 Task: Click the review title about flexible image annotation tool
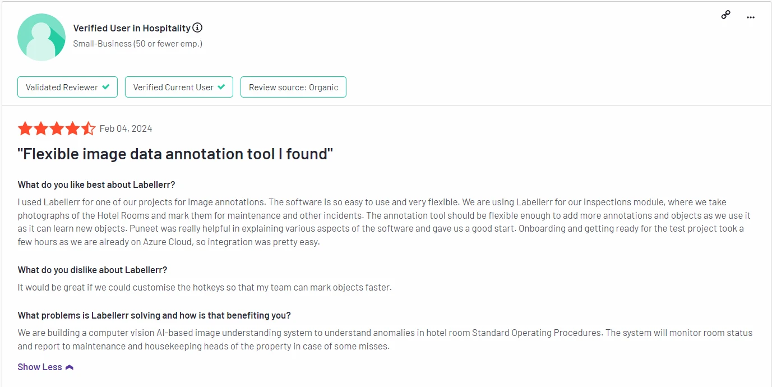175,154
